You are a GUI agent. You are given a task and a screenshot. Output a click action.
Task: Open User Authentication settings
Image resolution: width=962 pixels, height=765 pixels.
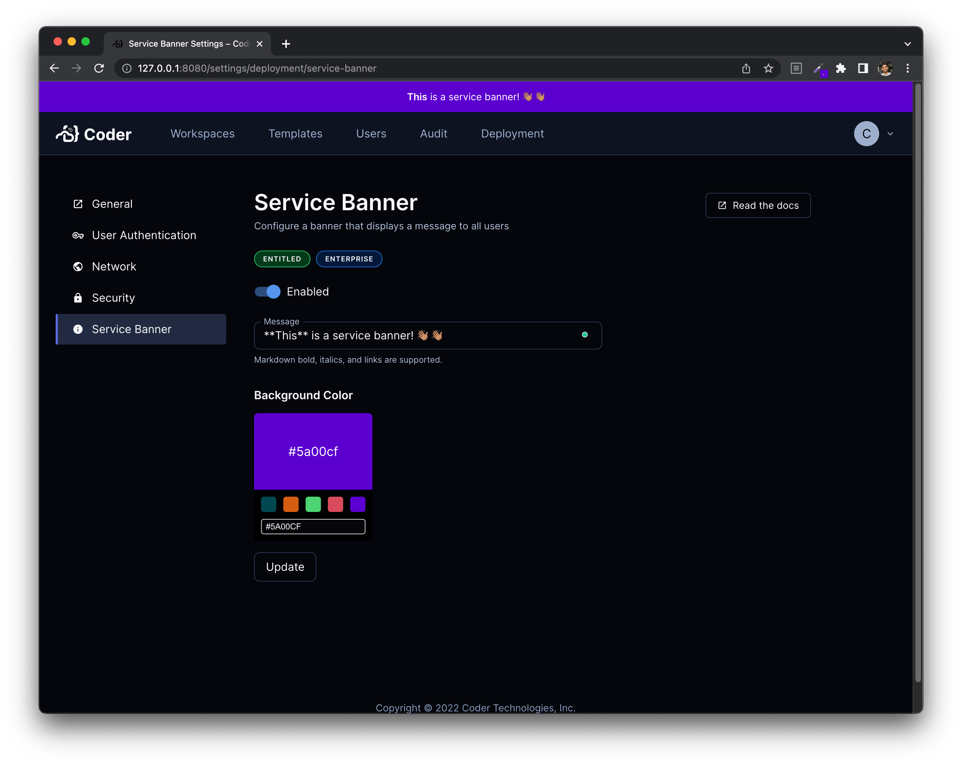tap(144, 236)
